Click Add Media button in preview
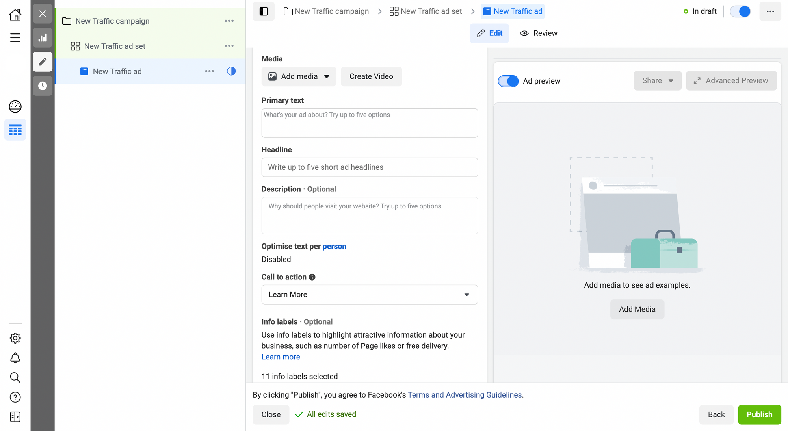 point(637,310)
